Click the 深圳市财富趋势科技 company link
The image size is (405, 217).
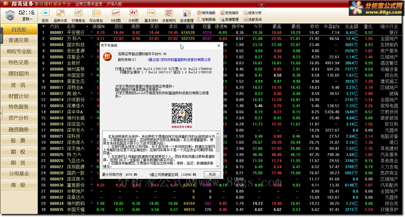pos(179,60)
